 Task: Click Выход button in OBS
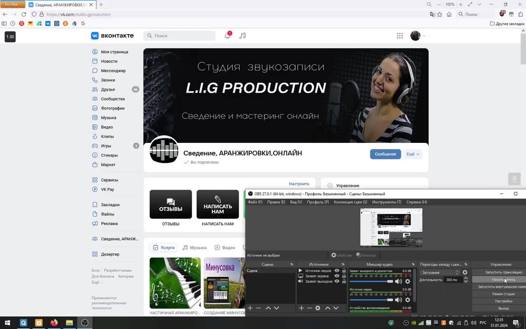[x=503, y=308]
